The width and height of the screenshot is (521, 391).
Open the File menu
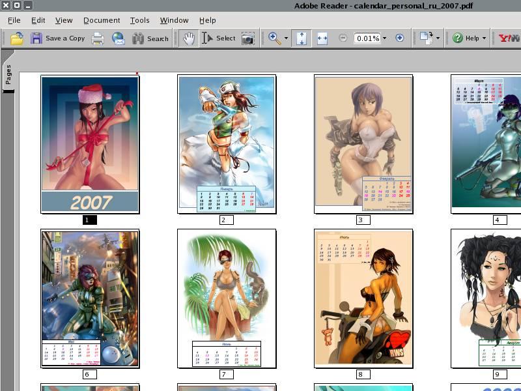pos(14,20)
